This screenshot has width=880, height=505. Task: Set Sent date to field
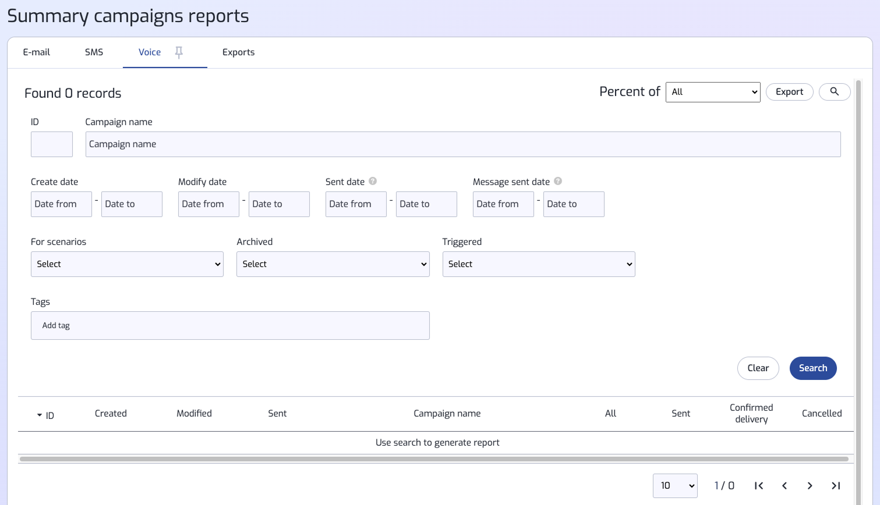pos(426,204)
